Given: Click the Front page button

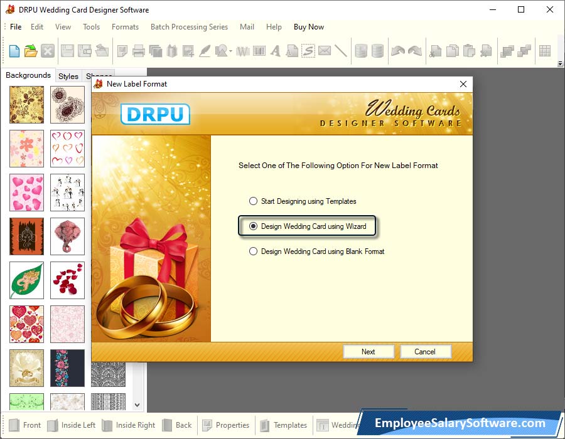Looking at the screenshot, I should [x=25, y=425].
